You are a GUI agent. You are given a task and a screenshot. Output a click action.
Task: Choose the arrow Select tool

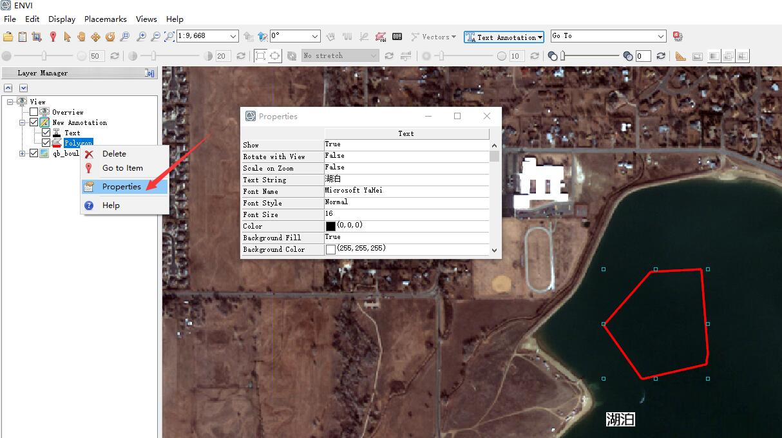(67, 37)
